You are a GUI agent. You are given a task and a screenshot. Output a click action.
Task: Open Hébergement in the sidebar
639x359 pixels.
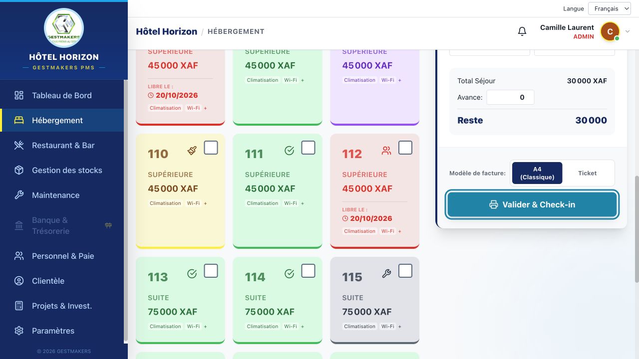[62, 120]
